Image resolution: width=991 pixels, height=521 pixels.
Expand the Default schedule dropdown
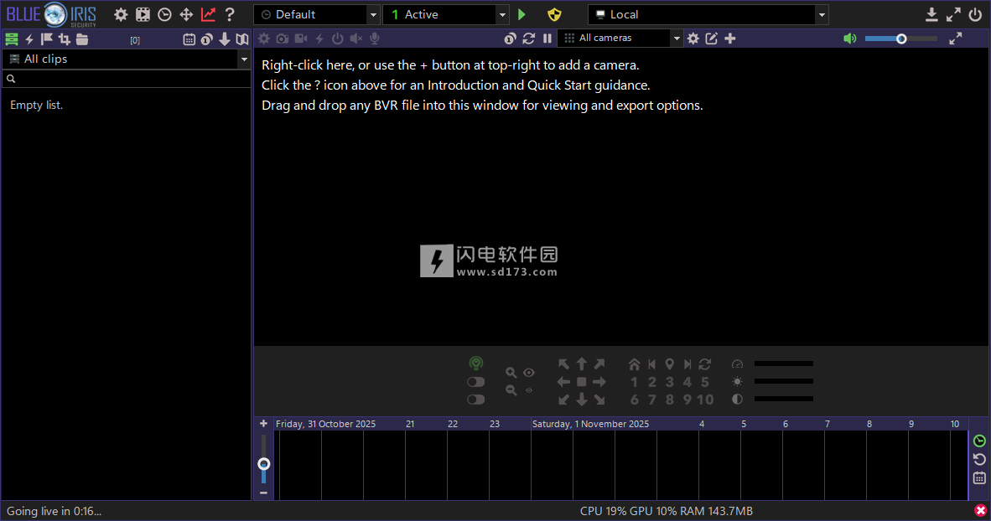click(x=373, y=14)
